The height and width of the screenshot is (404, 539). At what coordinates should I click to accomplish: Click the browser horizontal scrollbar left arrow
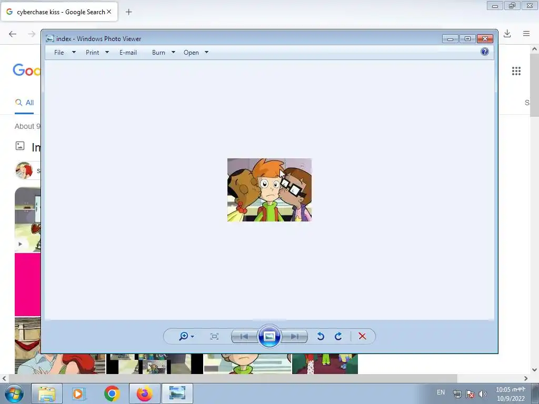4,379
